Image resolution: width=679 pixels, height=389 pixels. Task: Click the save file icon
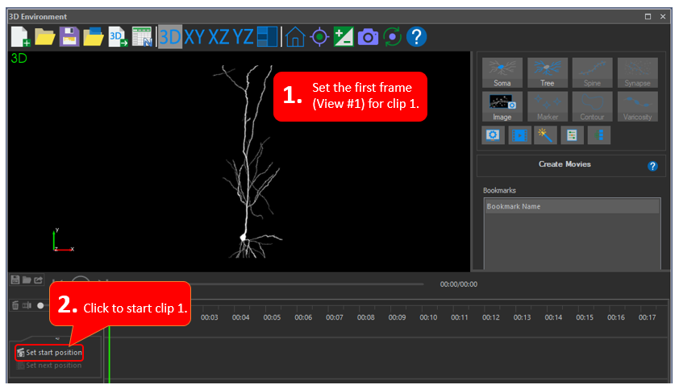pyautogui.click(x=69, y=36)
